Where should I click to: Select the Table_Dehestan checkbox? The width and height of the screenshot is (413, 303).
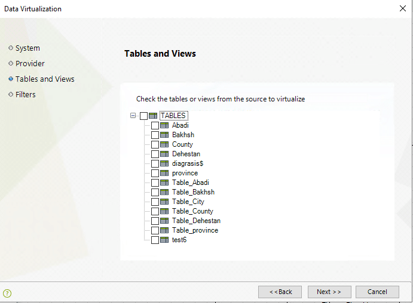(155, 221)
